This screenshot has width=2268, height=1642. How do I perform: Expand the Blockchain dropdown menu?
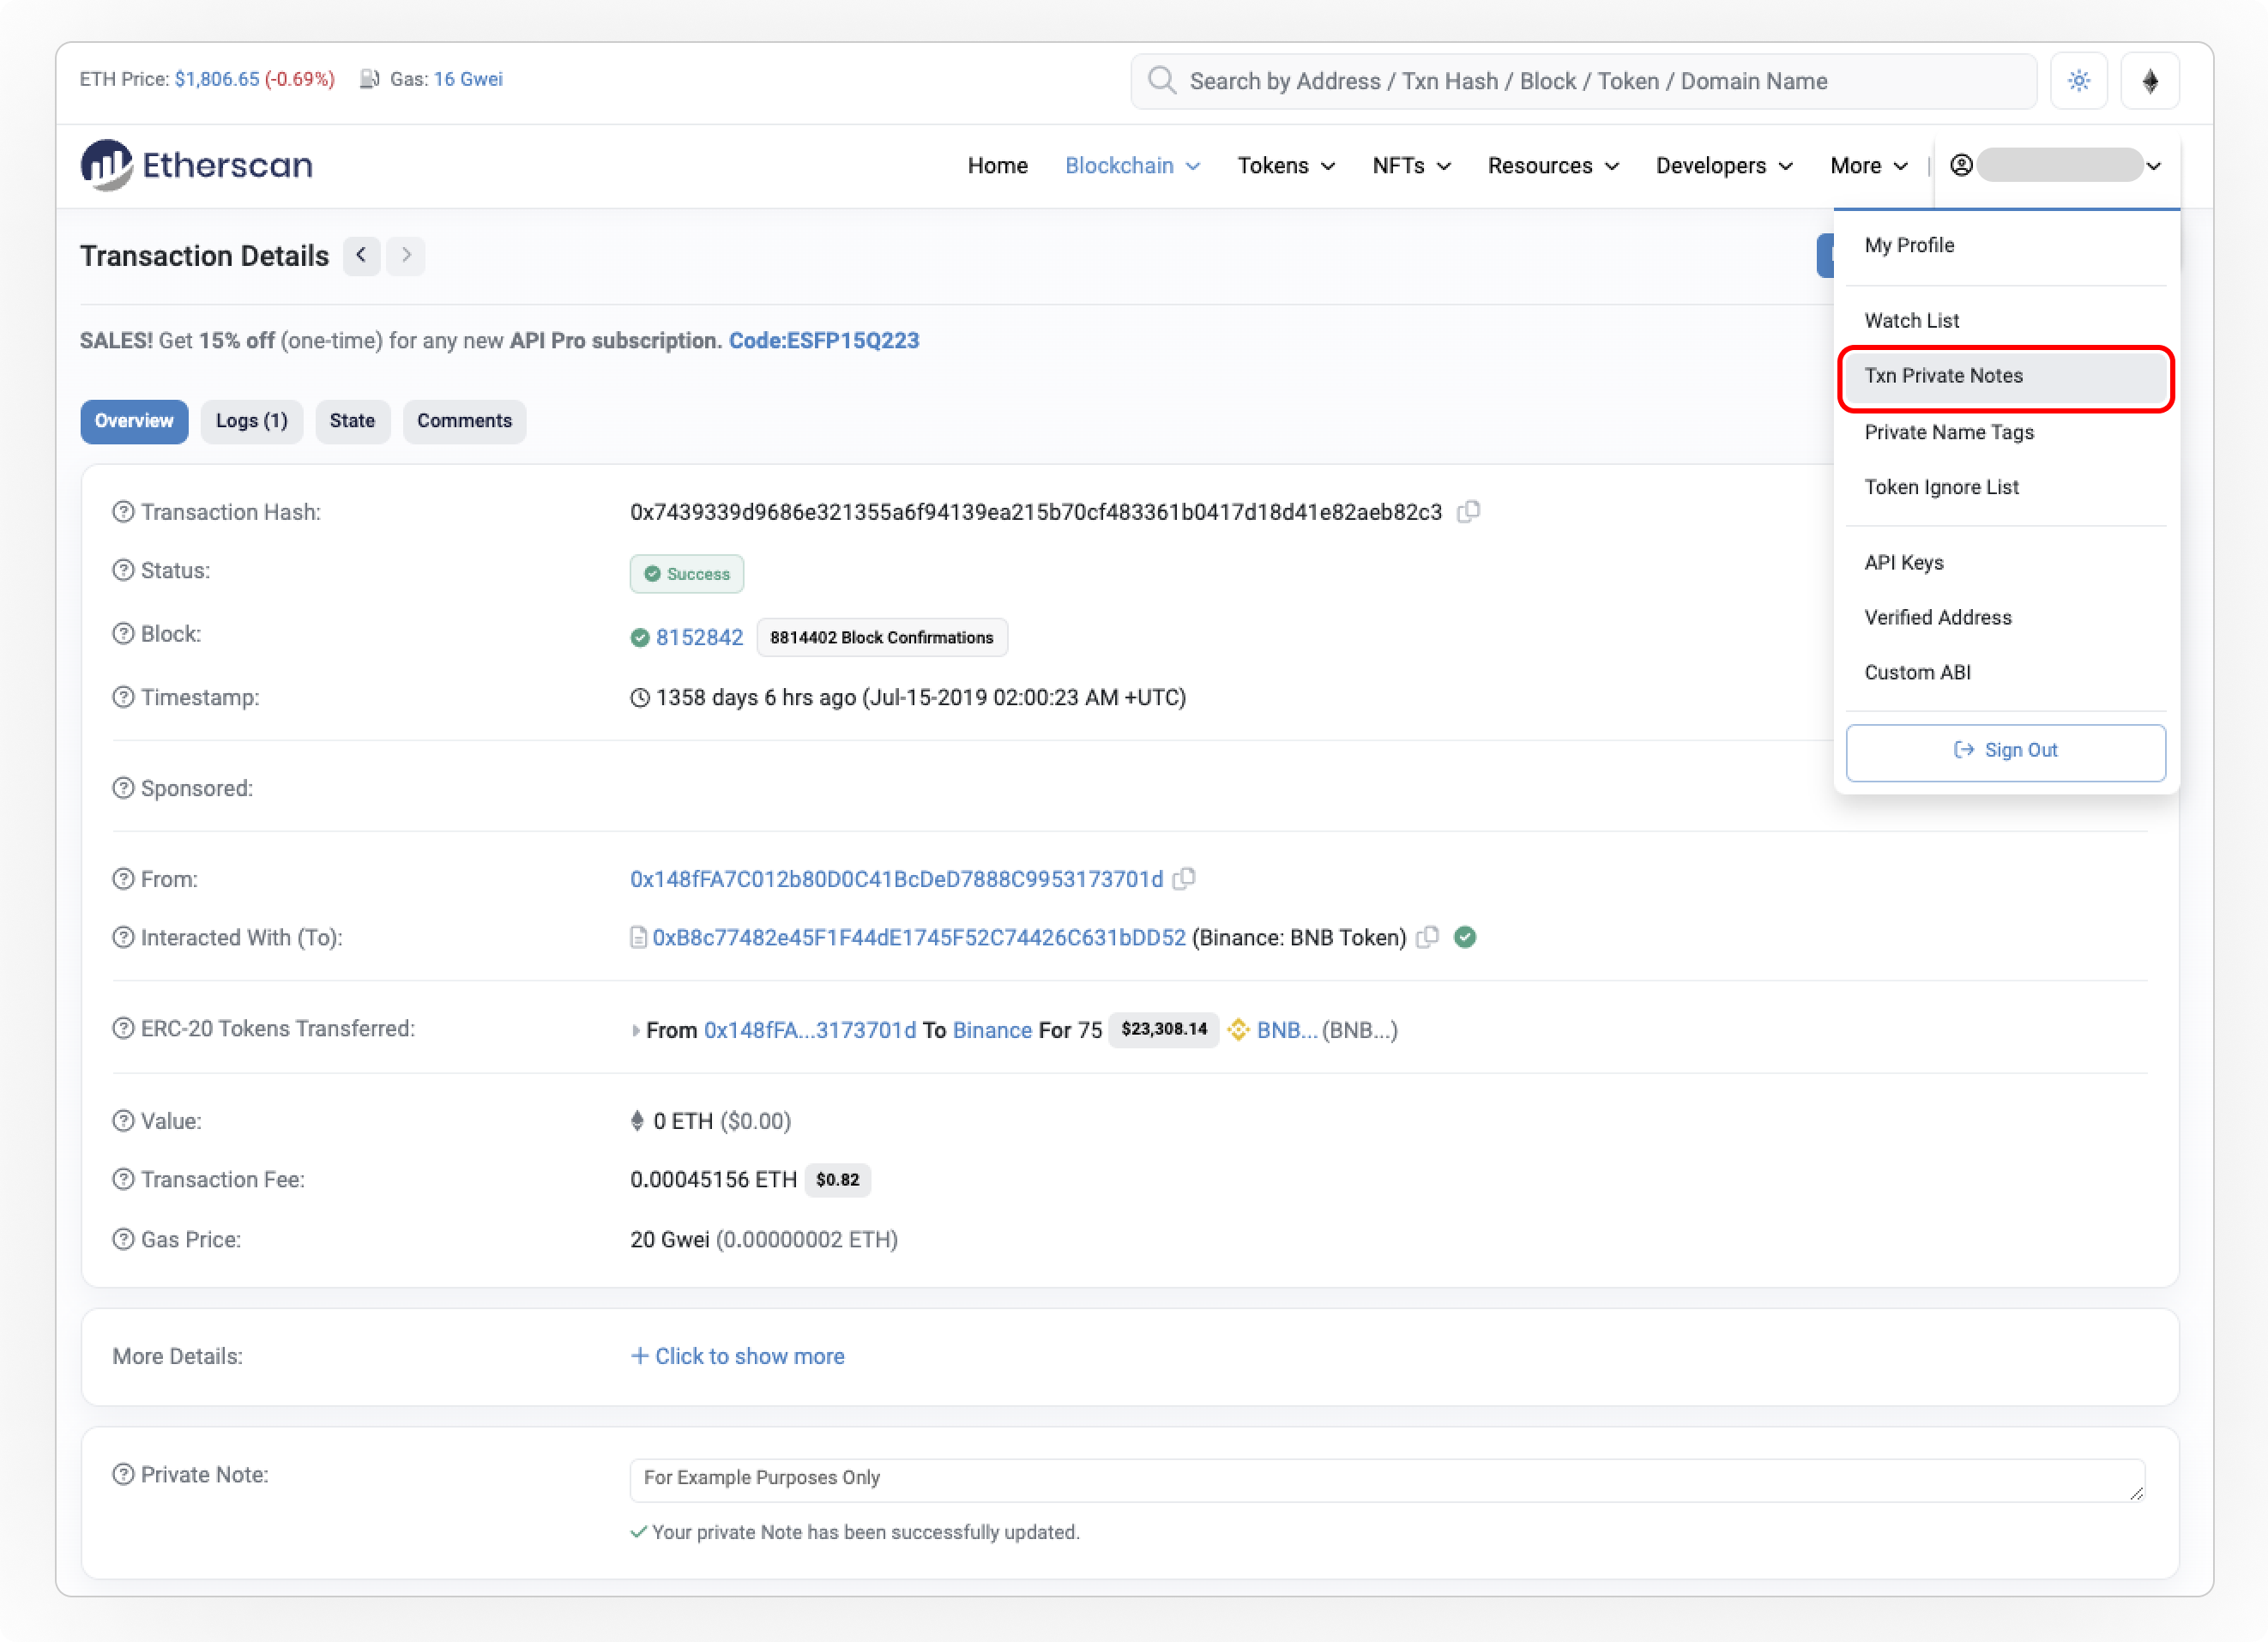pyautogui.click(x=1132, y=166)
